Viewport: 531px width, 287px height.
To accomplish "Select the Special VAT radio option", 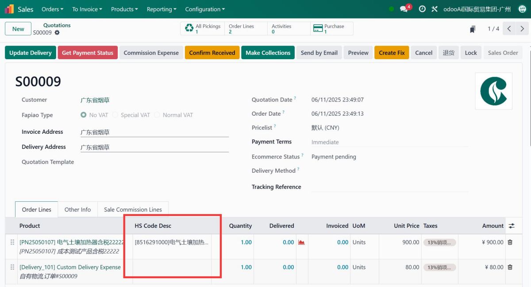I will 115,115.
